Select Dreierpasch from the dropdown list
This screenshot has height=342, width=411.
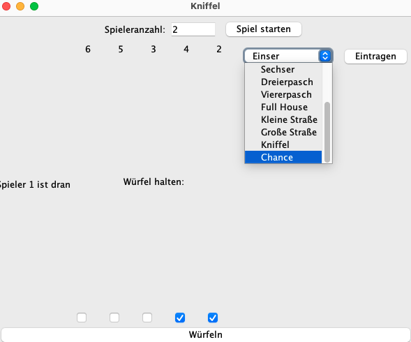coord(283,82)
